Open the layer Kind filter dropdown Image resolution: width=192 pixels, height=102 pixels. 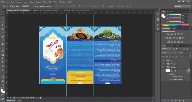(166, 49)
